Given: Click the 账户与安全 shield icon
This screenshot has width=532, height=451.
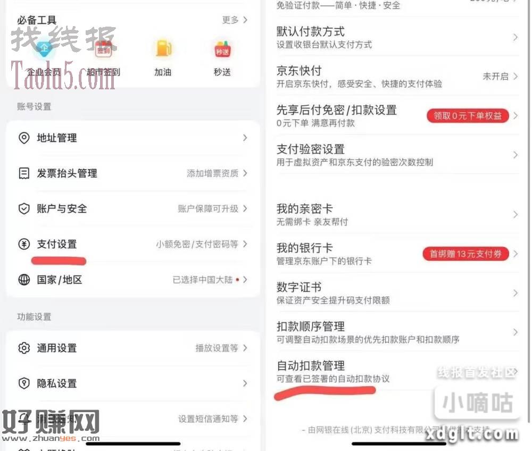Looking at the screenshot, I should (24, 208).
